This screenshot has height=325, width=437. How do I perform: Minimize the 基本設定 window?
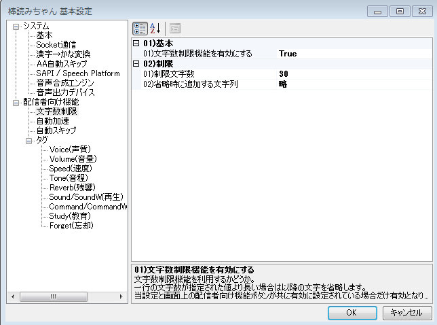(x=377, y=12)
